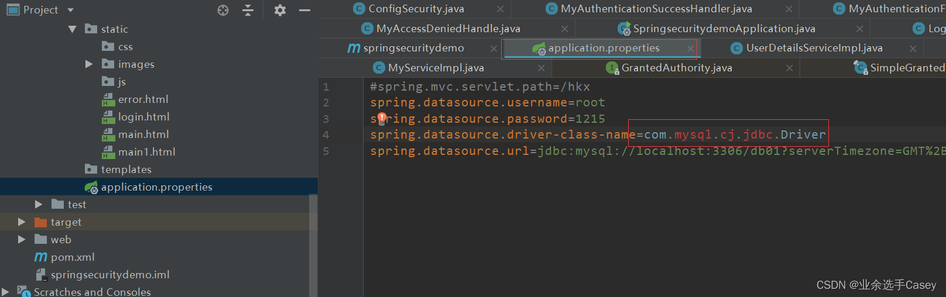Screen dimensions: 946x297
Task: Close the application.properties editor tab
Action: (x=691, y=49)
